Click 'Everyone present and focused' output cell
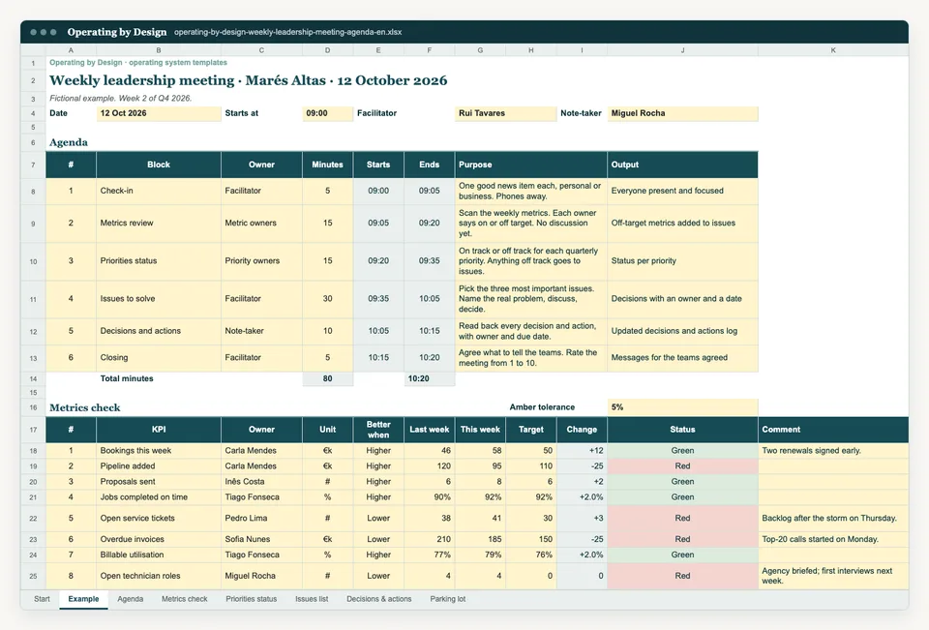This screenshot has height=630, width=929. (x=682, y=191)
